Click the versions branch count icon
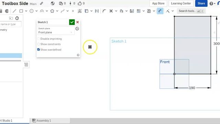The height and width of the screenshot is (124, 220). (70, 3)
